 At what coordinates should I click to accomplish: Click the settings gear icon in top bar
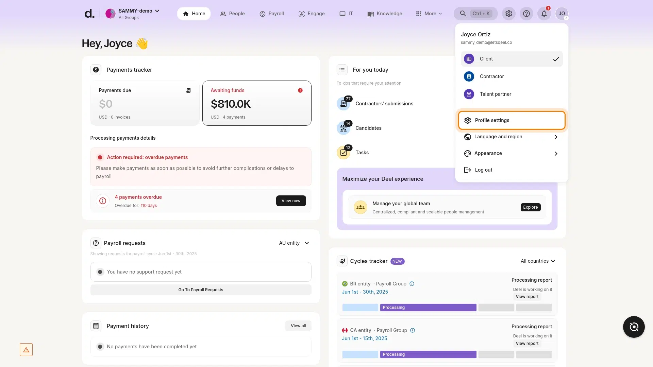click(508, 14)
